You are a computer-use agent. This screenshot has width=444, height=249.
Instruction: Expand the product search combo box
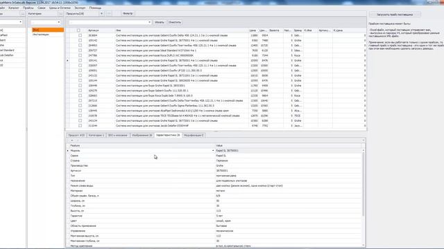pos(149,22)
